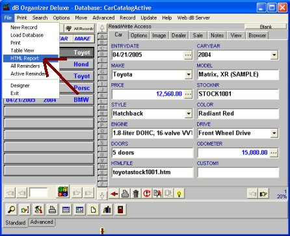Click the red door exit icon

120,210
